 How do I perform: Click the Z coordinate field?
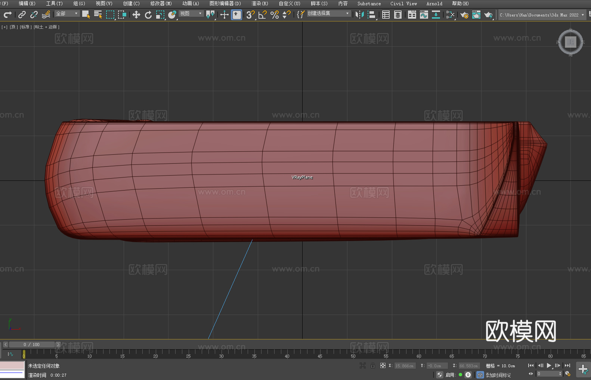click(x=469, y=366)
